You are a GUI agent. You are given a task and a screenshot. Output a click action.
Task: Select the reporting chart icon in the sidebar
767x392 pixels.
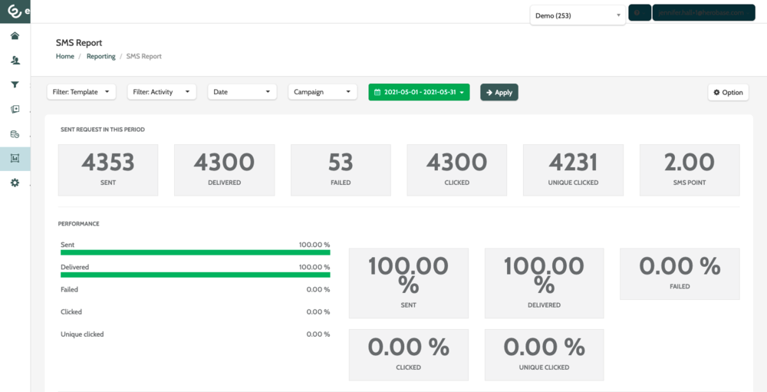[15, 159]
